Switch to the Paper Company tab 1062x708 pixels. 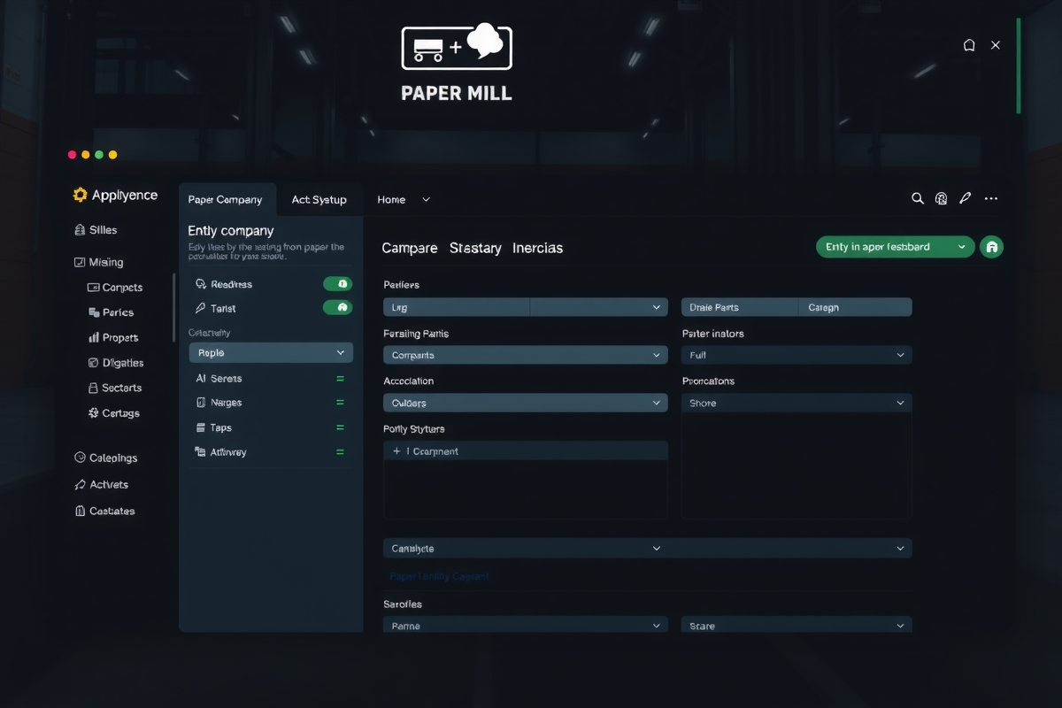[227, 200]
